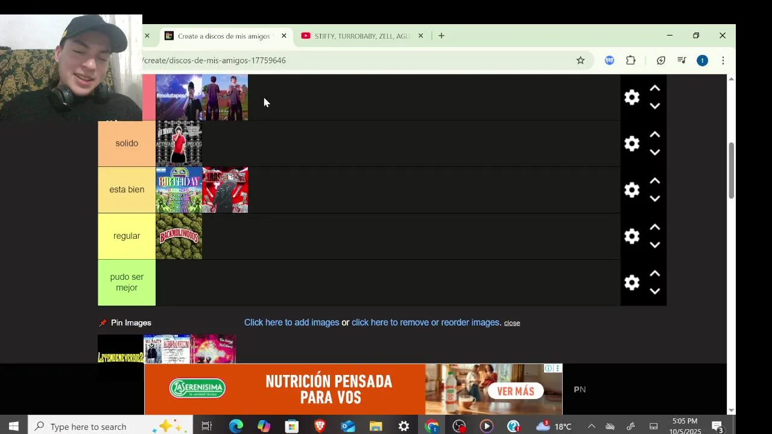Image resolution: width=772 pixels, height=434 pixels.
Task: Click the Pin Images label
Action: coord(131,323)
